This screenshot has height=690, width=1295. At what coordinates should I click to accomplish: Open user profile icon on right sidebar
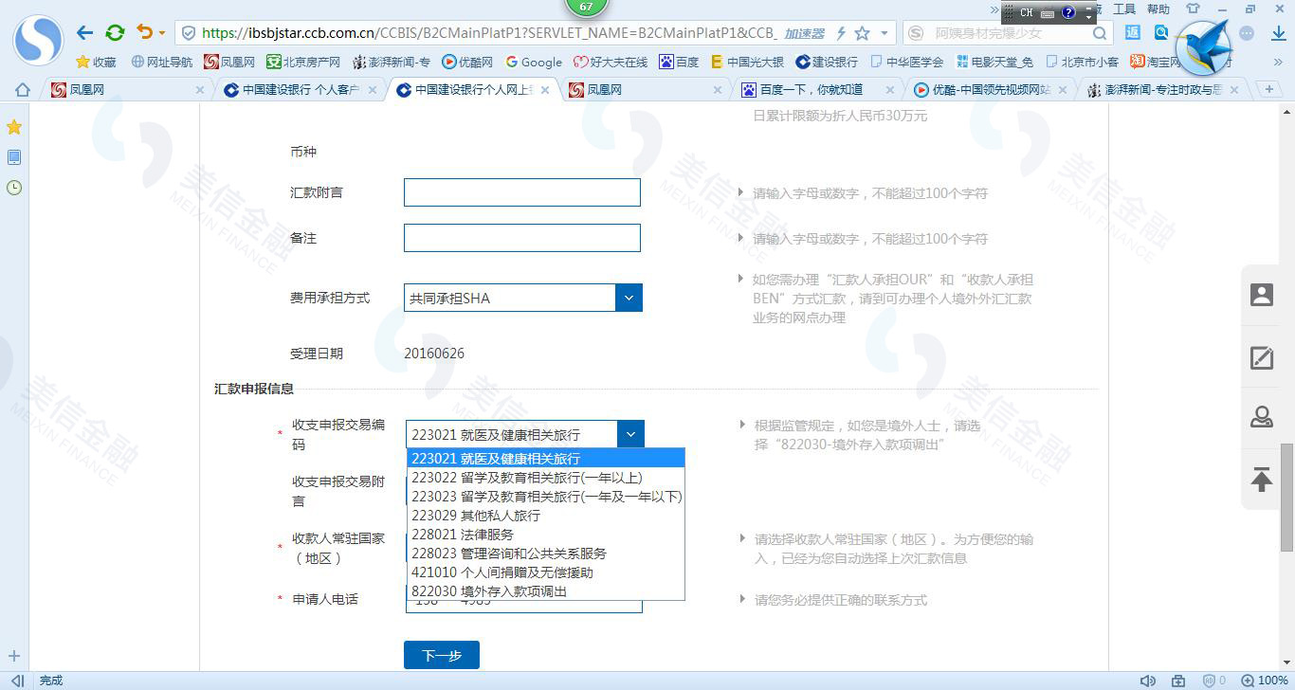pos(1261,295)
